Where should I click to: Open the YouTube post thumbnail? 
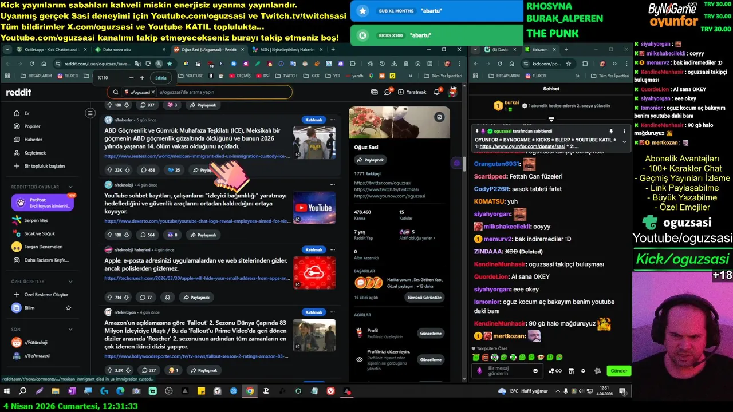click(x=314, y=207)
